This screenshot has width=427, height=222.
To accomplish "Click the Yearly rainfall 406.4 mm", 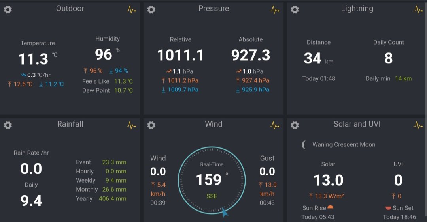I will click(x=112, y=198).
